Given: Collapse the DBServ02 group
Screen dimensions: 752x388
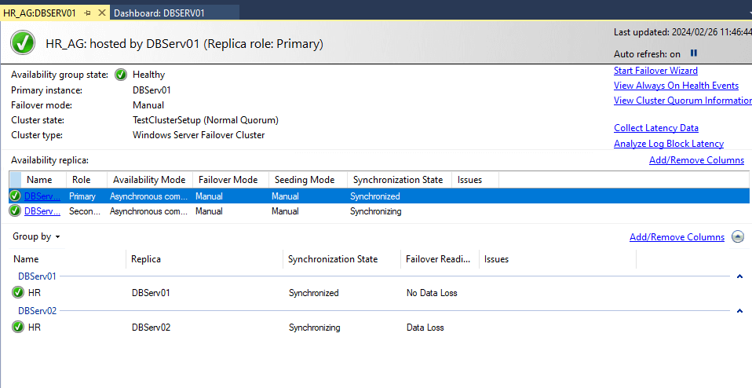Looking at the screenshot, I should point(739,311).
